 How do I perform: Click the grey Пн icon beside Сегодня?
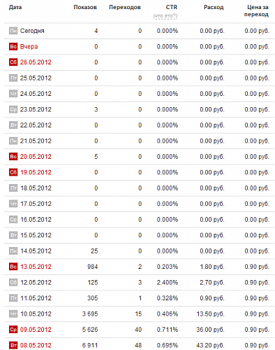(13, 31)
